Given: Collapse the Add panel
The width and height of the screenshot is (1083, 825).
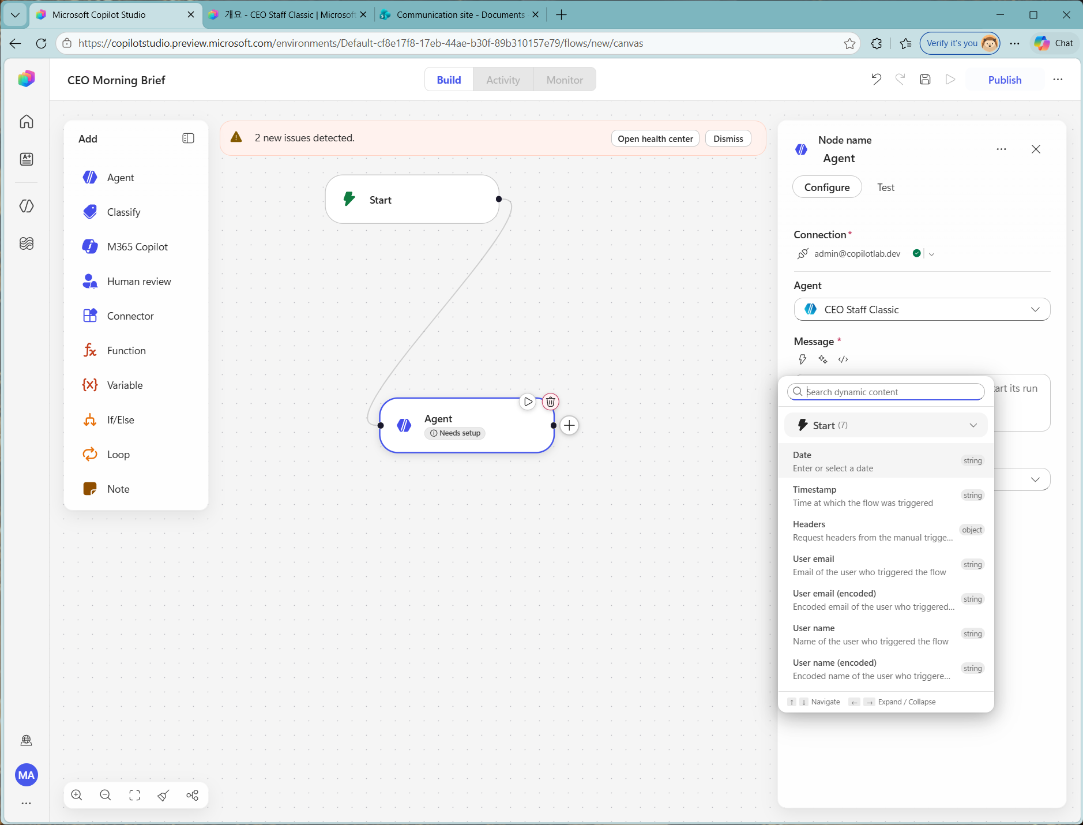Looking at the screenshot, I should coord(188,138).
